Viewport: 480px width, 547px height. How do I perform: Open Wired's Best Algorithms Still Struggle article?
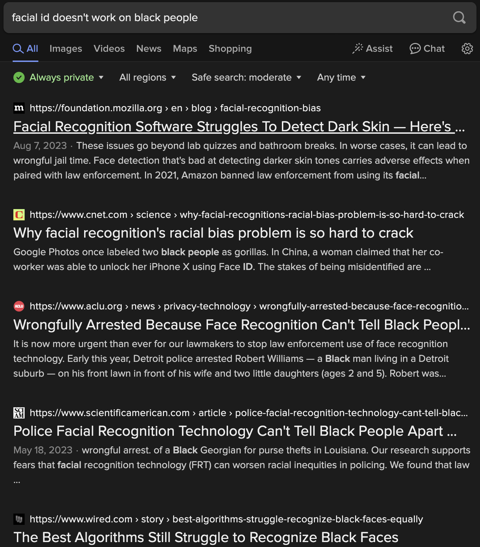(x=206, y=537)
